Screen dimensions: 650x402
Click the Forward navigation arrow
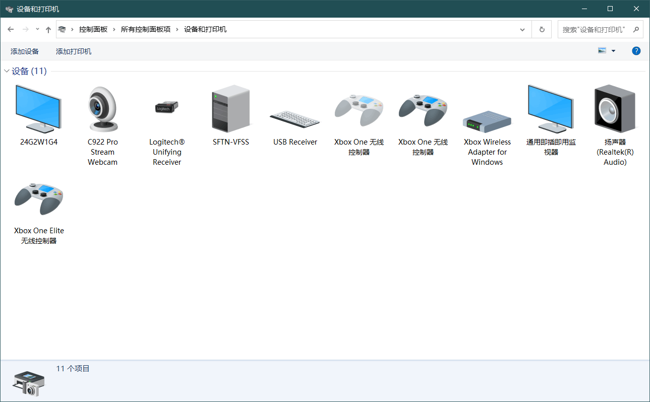(25, 29)
